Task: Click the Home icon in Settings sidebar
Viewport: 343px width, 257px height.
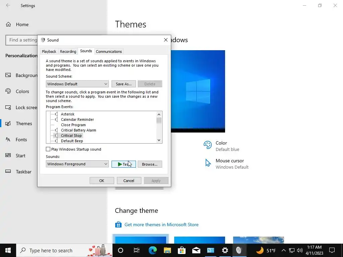Action: [8, 24]
